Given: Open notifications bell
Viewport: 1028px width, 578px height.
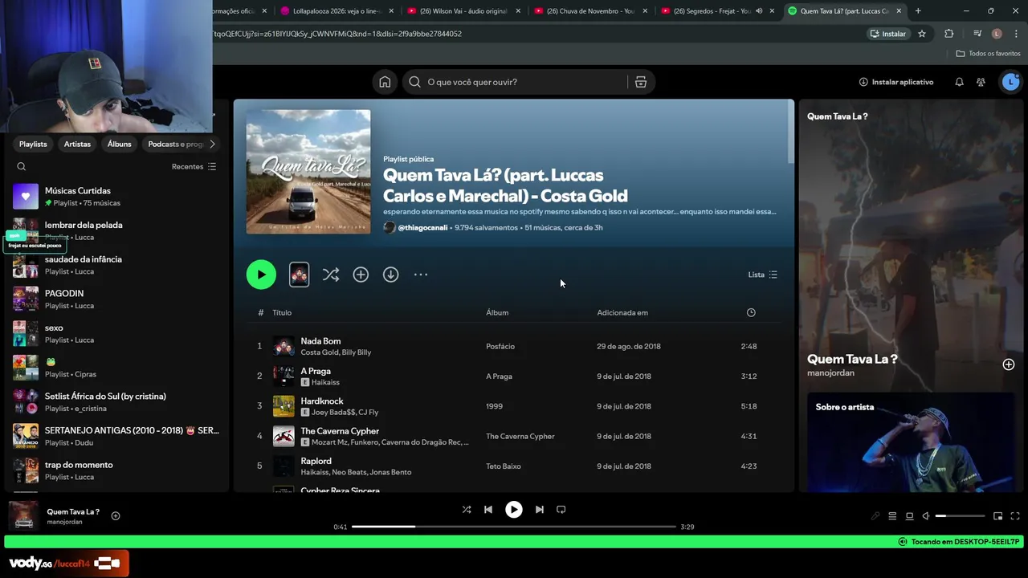Looking at the screenshot, I should coord(959,82).
